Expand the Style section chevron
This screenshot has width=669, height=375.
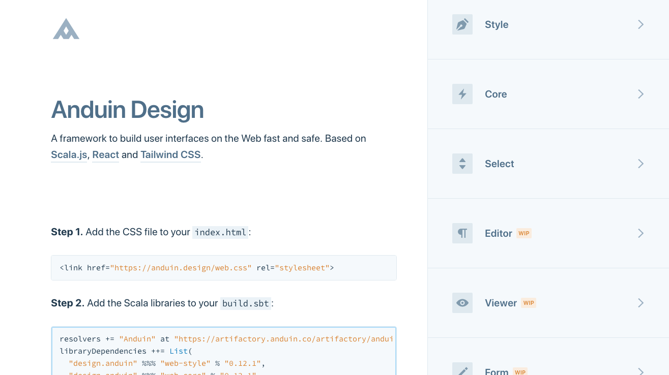point(641,24)
